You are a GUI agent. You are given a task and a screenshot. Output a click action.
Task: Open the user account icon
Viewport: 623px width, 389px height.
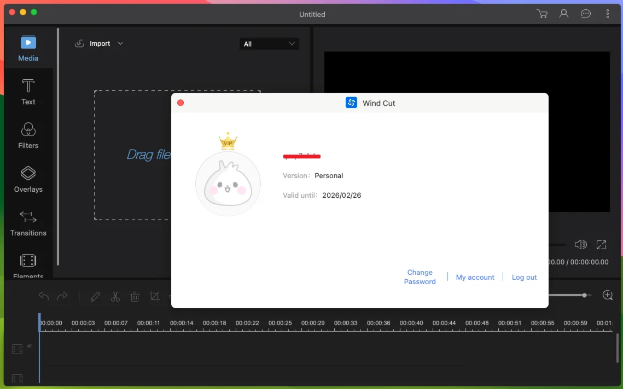(564, 14)
